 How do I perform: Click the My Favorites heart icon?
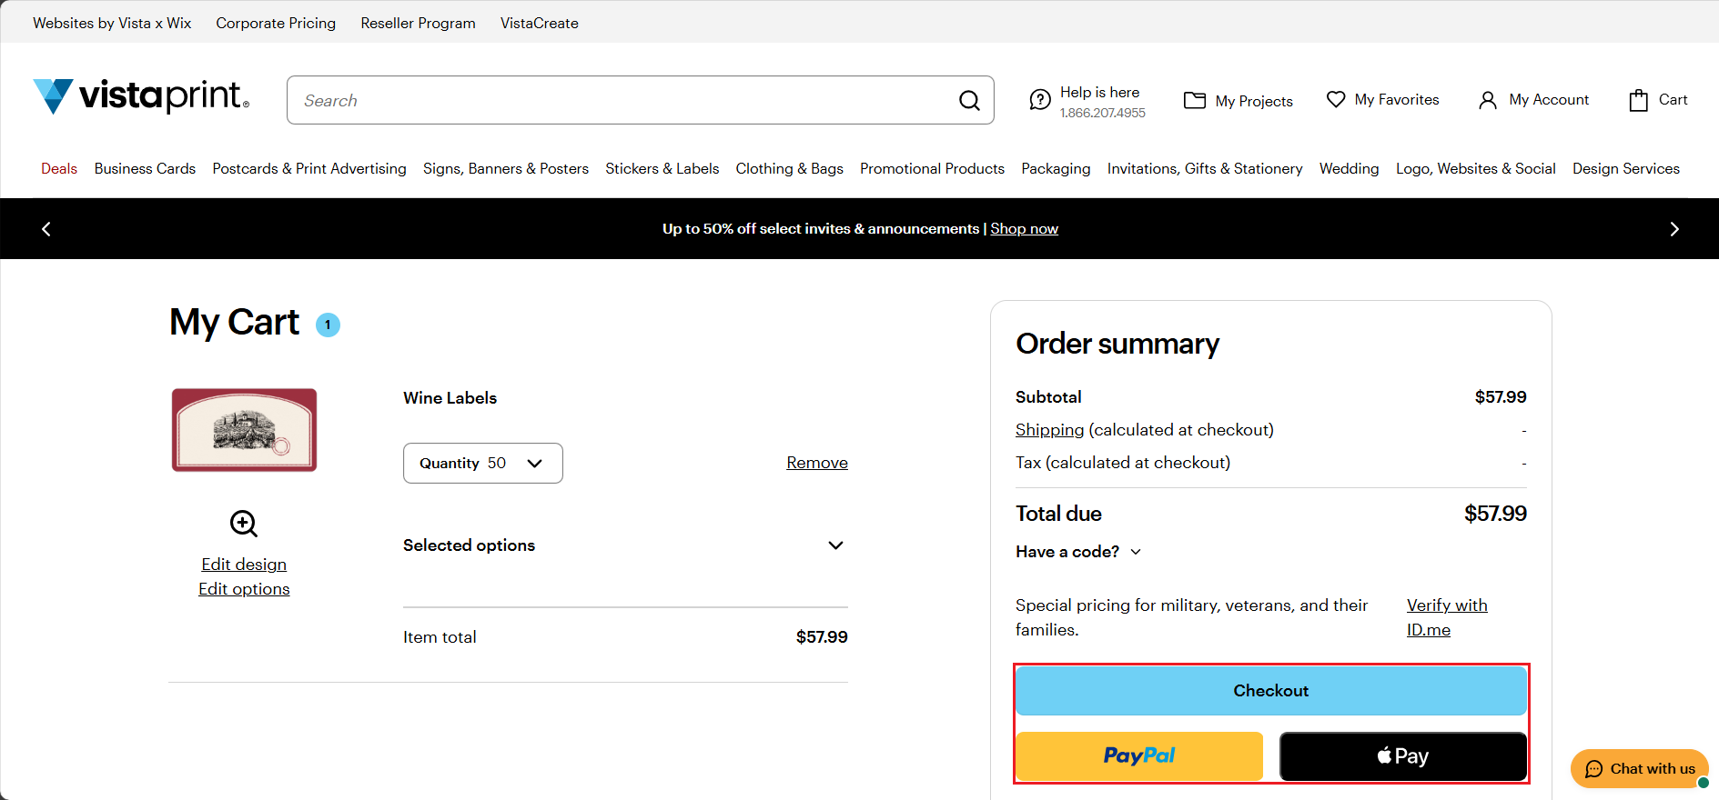point(1336,99)
